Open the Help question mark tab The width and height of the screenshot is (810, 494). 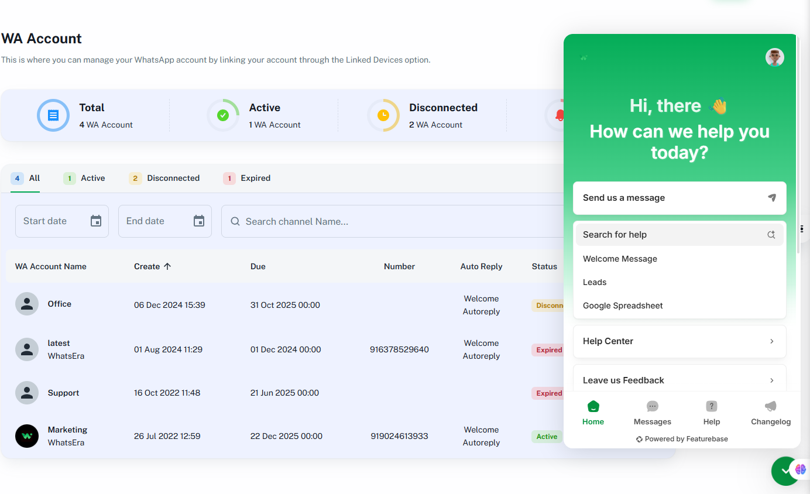pyautogui.click(x=711, y=407)
